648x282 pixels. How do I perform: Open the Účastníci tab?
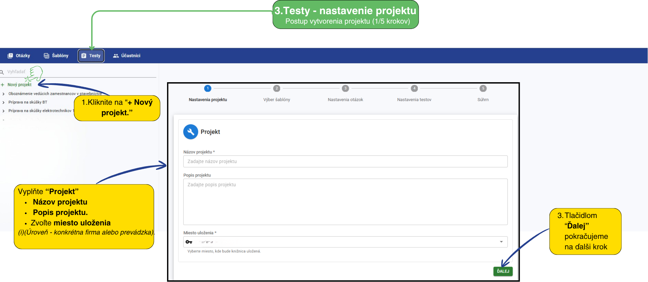pyautogui.click(x=127, y=56)
